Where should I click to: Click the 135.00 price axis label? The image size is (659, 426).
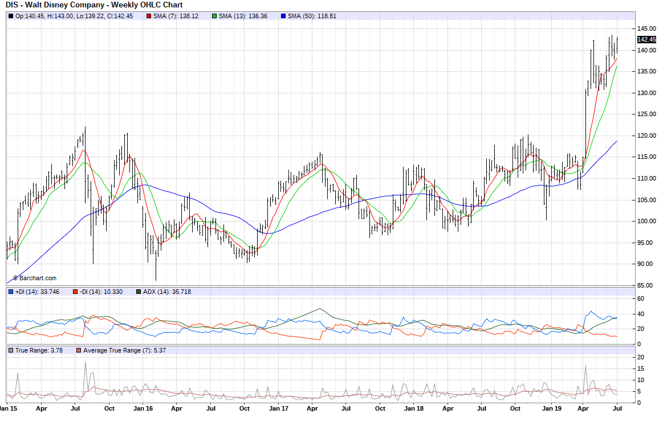[x=646, y=71]
